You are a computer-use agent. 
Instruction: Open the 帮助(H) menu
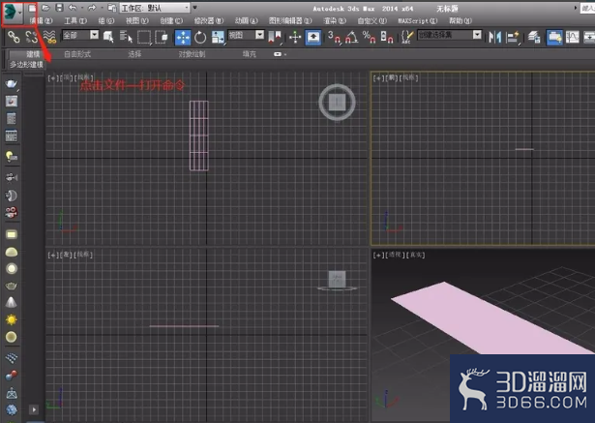461,21
